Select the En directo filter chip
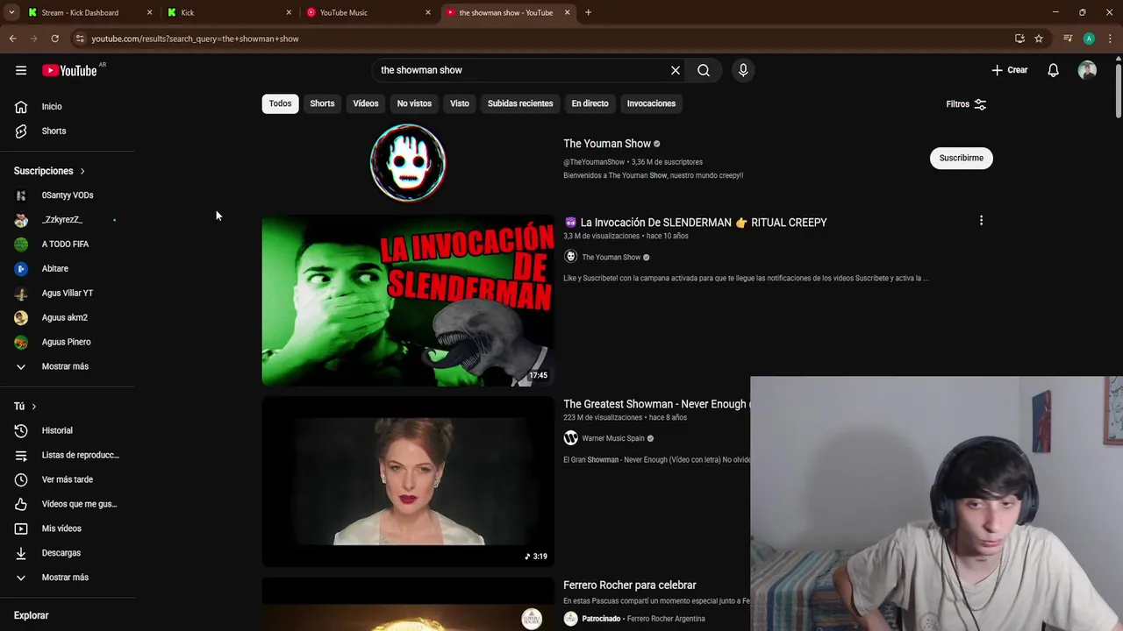The image size is (1123, 631). 590,103
